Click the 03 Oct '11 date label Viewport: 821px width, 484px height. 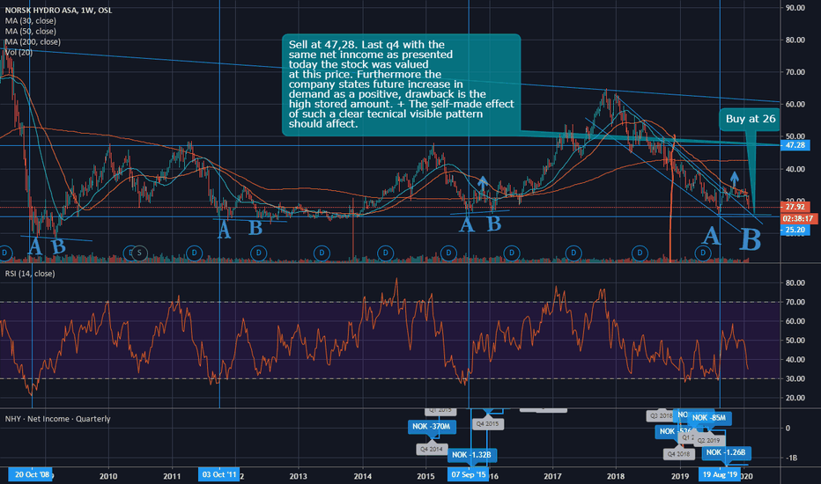pyautogui.click(x=218, y=474)
